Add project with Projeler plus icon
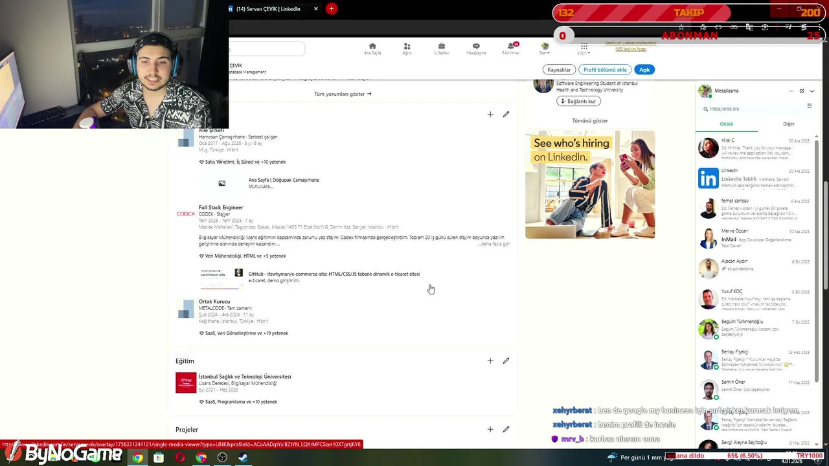 (490, 429)
